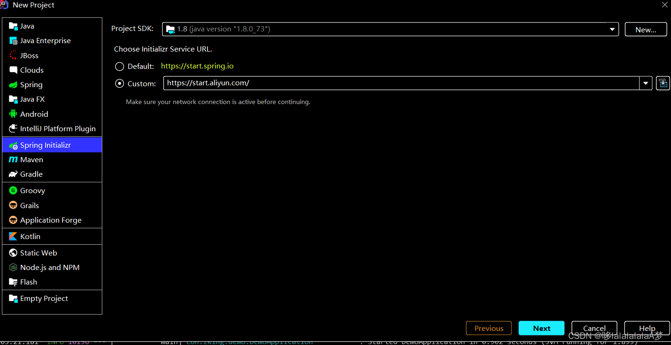Click the load URL icon beside the Custom field
The width and height of the screenshot is (671, 345).
click(x=663, y=83)
